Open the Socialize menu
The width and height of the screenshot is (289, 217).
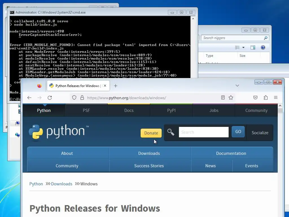[260, 133]
